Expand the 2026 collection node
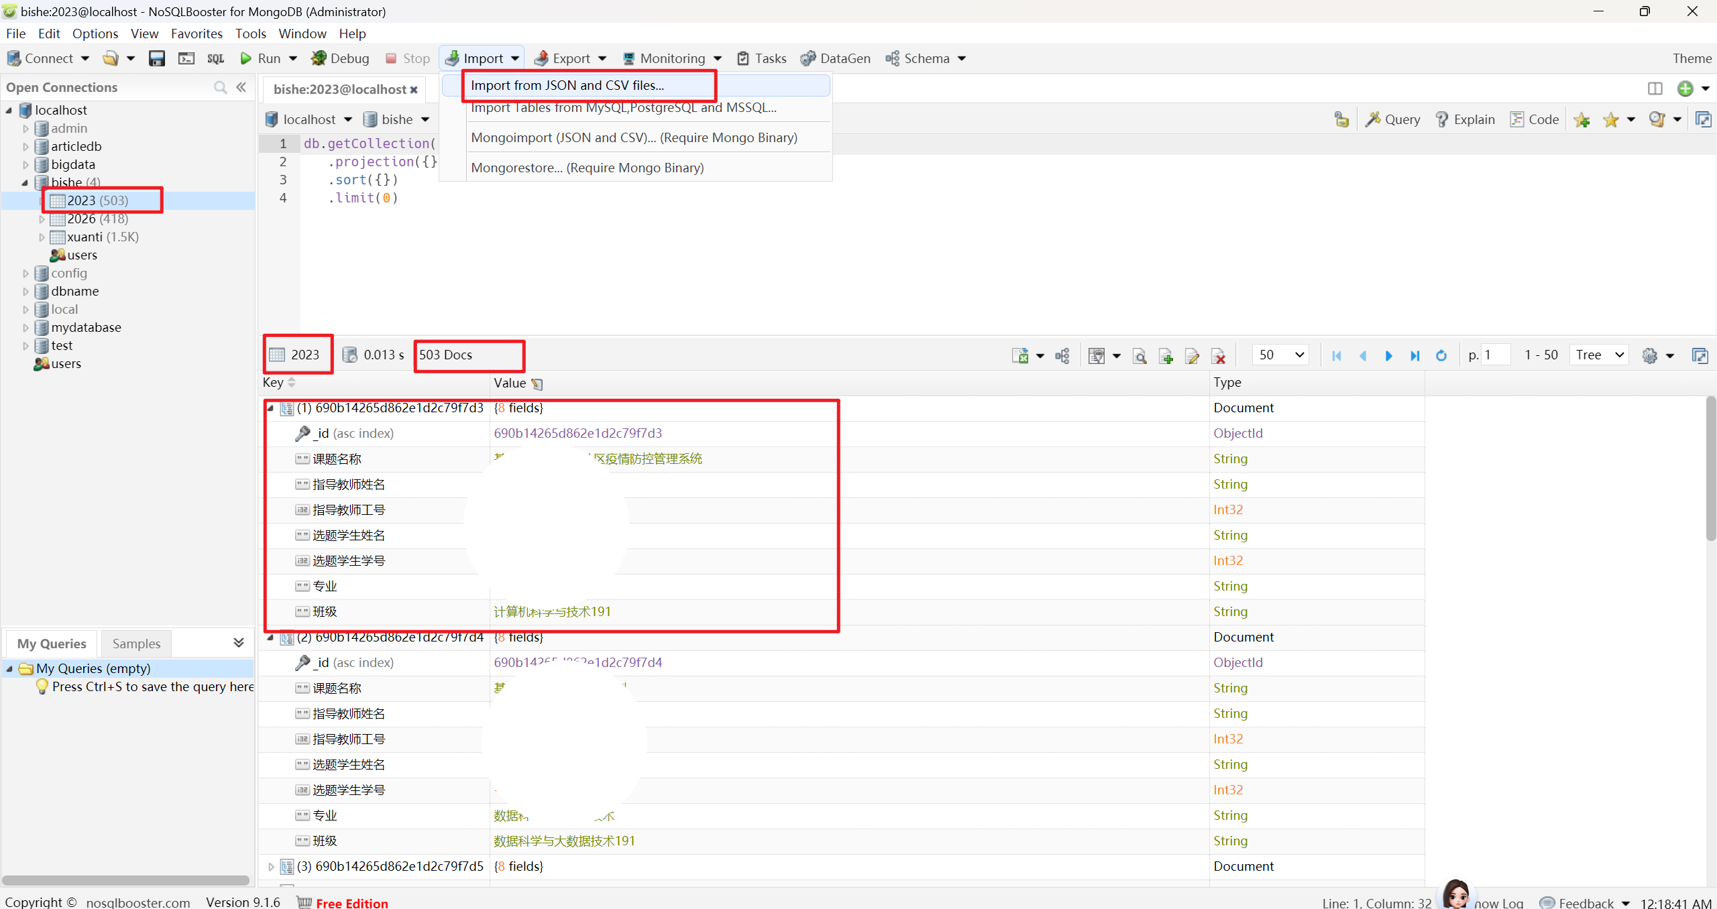 (42, 219)
